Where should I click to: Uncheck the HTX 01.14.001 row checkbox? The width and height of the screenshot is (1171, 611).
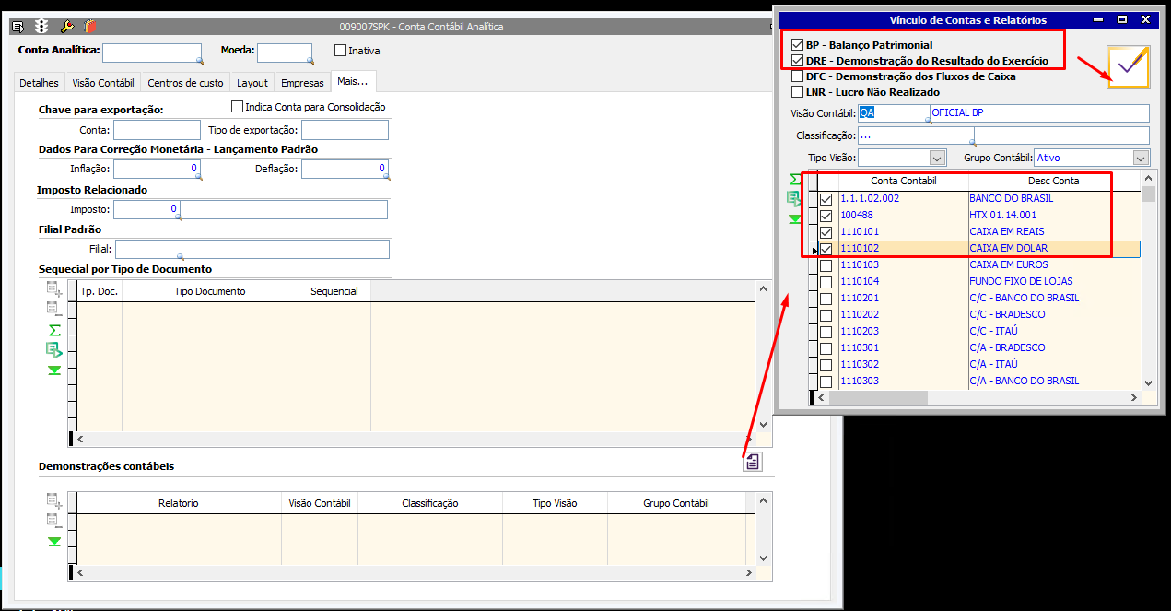click(x=826, y=215)
